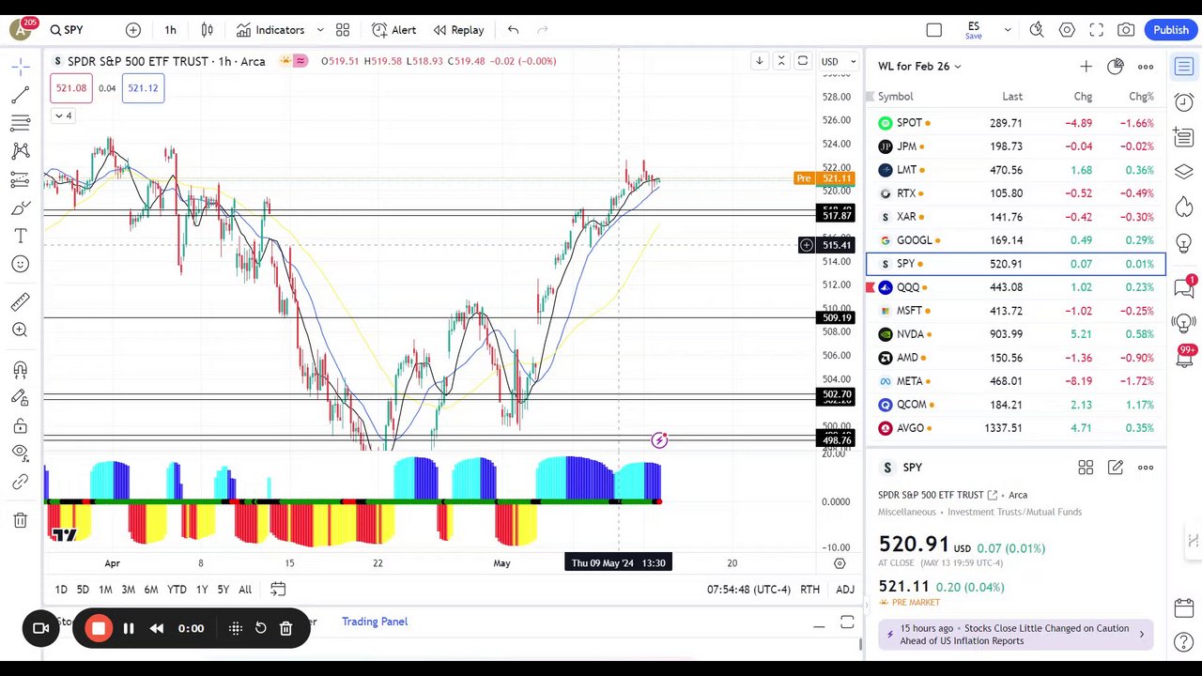Select the 5D time range
Screen dimensions: 1202x676
[x=83, y=590]
